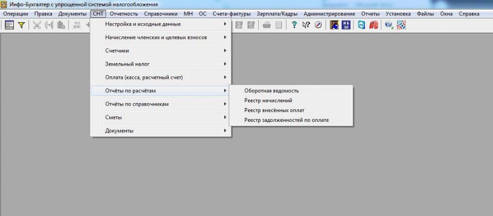Click the red-blue pattern icon at the toolbar end
Viewport: 493px width, 216px height.
[x=401, y=25]
